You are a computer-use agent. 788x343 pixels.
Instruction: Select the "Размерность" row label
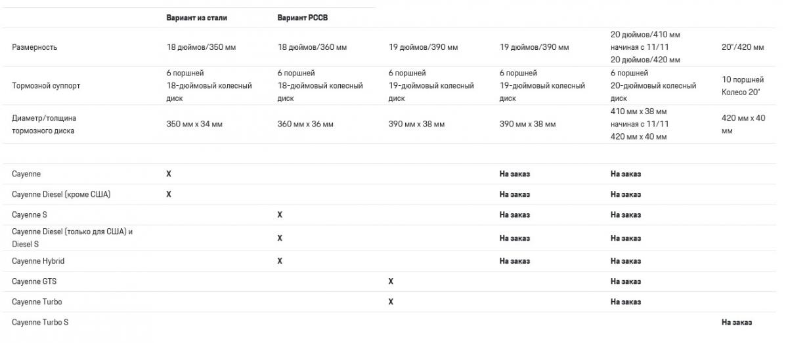click(35, 47)
